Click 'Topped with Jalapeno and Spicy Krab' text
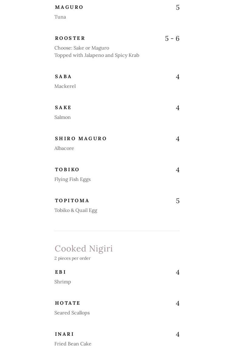234x350 pixels. pos(97,55)
